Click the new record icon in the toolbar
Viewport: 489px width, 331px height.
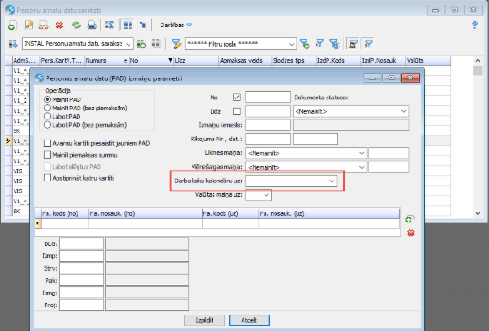tap(13, 25)
